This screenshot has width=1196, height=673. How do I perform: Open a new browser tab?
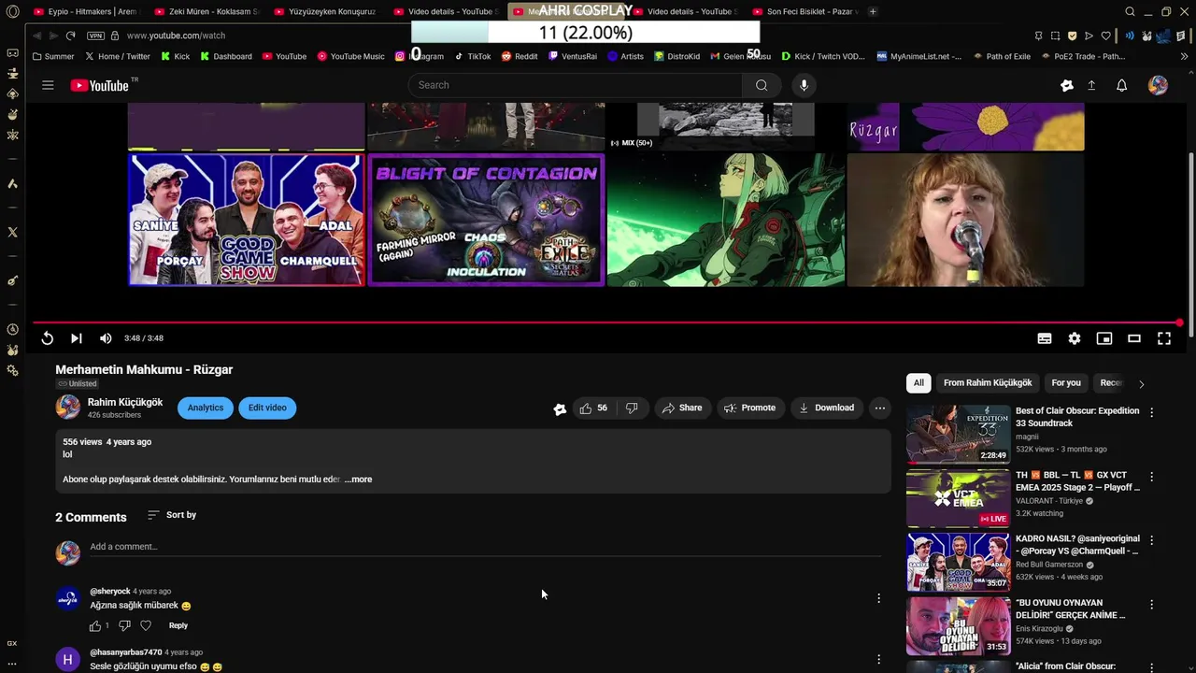[873, 11]
